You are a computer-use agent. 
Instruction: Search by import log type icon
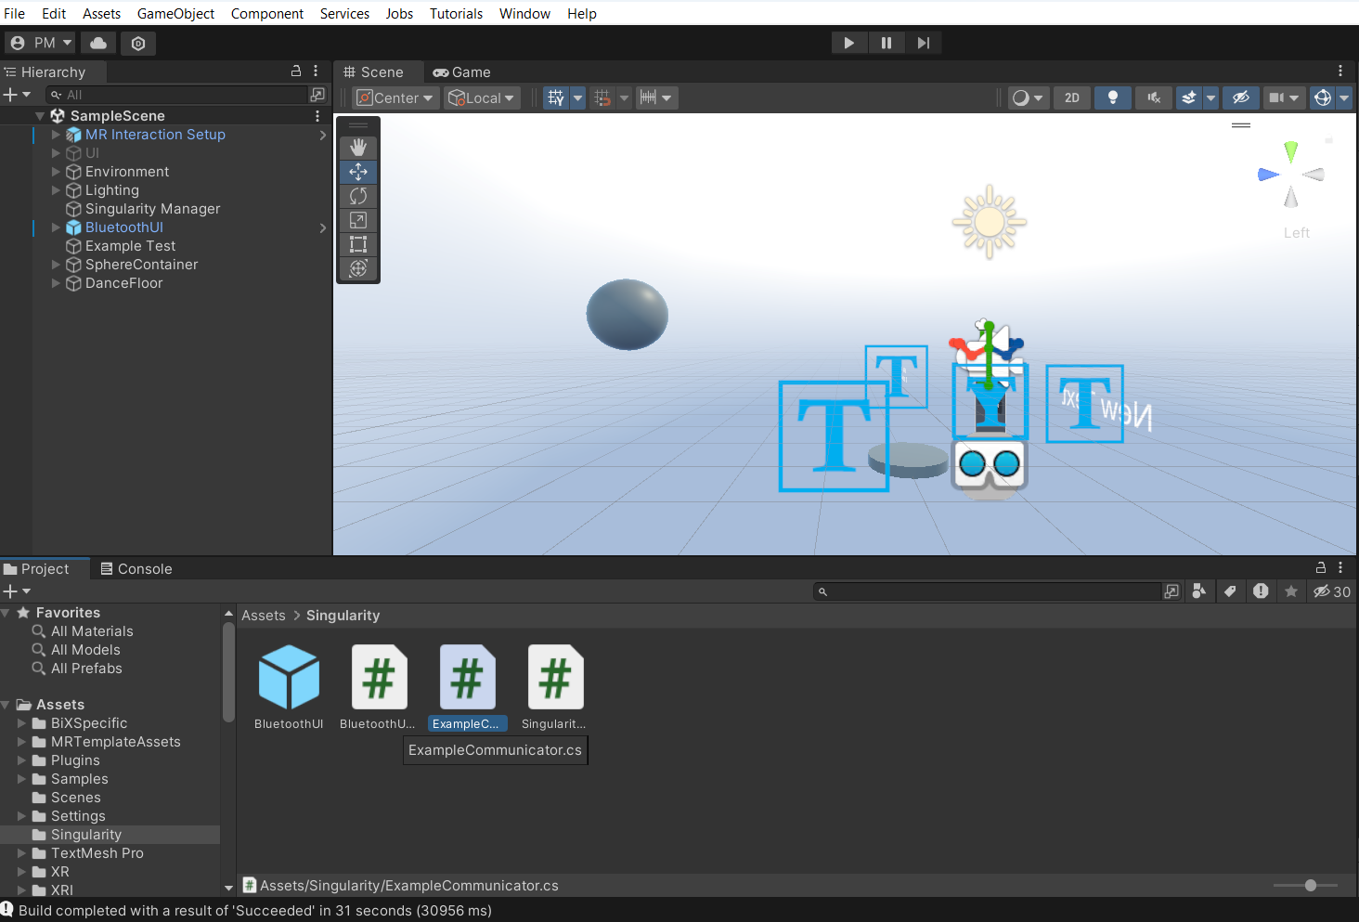pos(1261,591)
